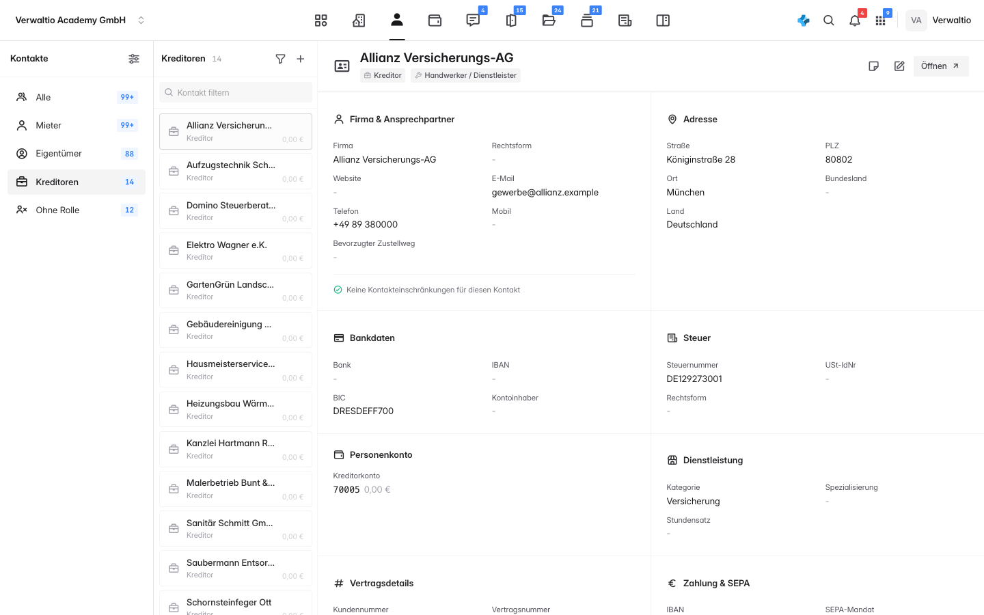Open the wallet icon in top navigation
Screen dimensions: 984x615
pos(435,20)
